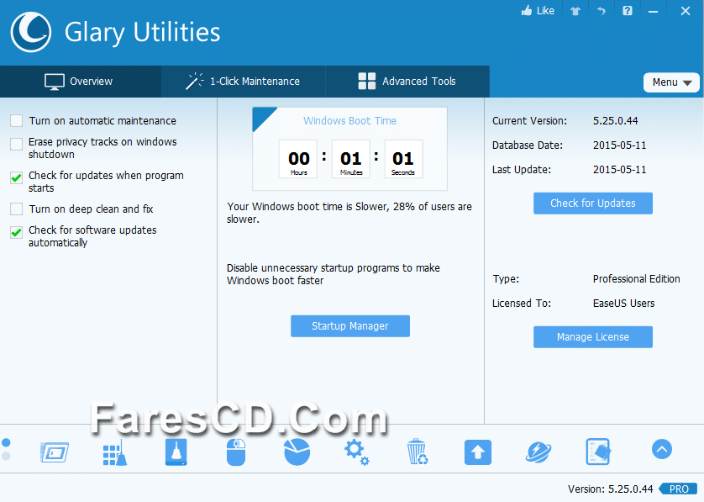Open the help question mark icon
Image resolution: width=704 pixels, height=502 pixels.
[x=628, y=11]
